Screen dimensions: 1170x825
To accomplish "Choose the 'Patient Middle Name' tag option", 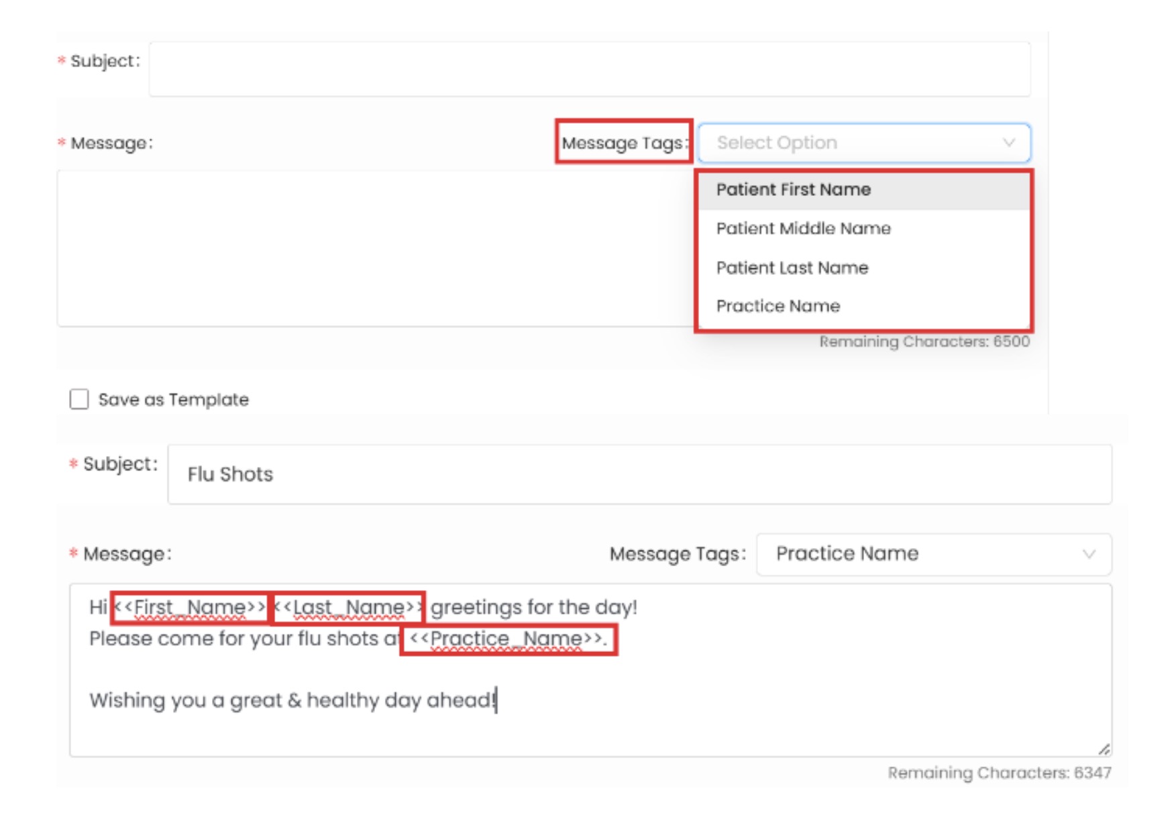I will 803,229.
